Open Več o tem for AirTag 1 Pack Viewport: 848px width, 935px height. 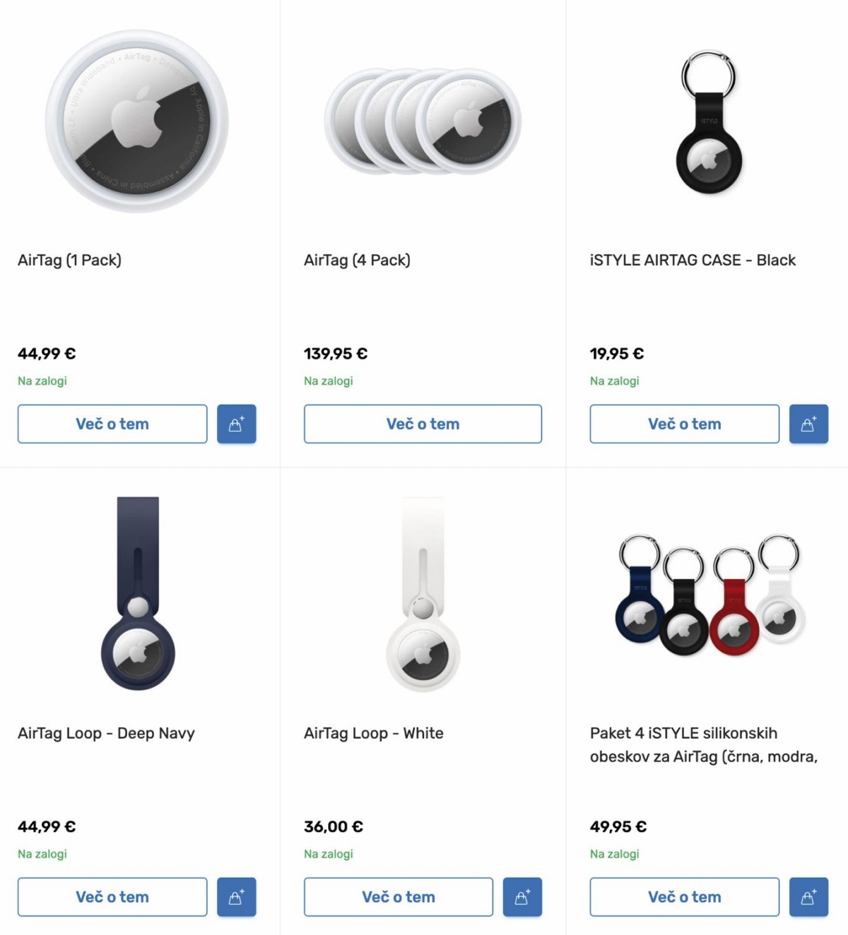point(112,424)
